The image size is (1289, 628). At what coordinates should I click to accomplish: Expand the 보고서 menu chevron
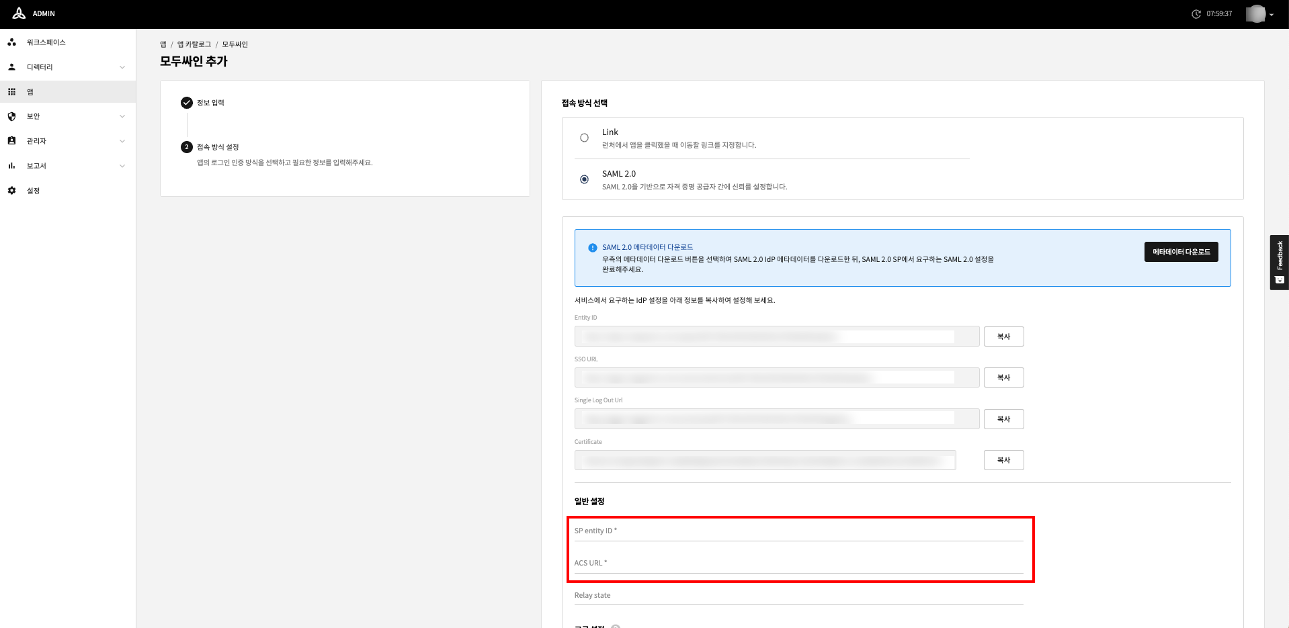122,166
